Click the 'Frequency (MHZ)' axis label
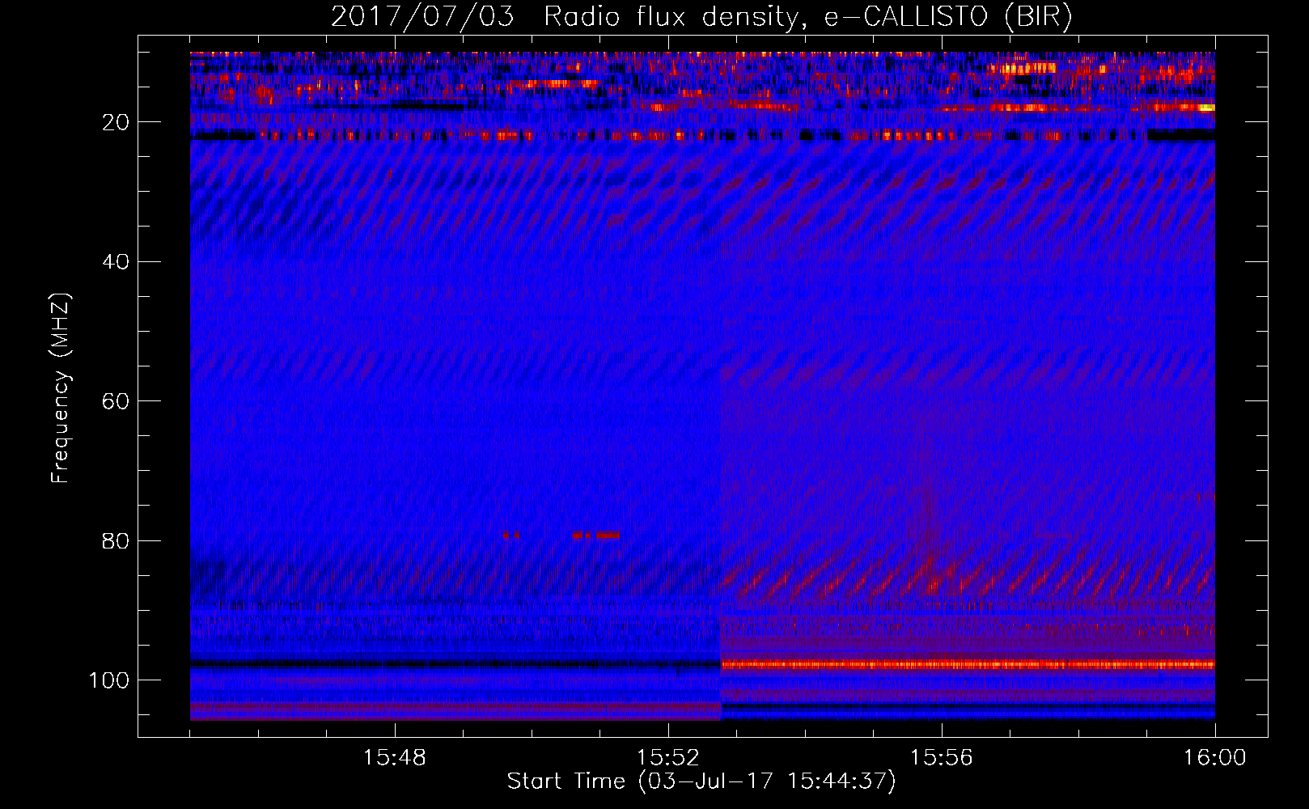 pyautogui.click(x=61, y=388)
